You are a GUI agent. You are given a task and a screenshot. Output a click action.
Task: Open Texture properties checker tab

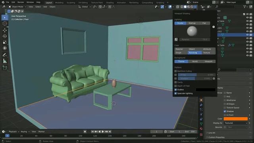click(x=201, y=135)
